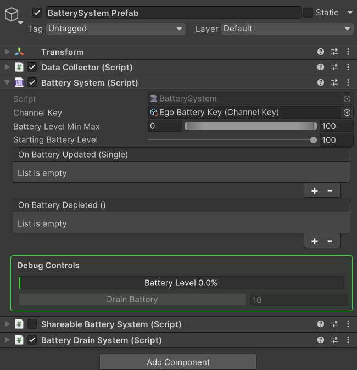Click Battery Level maximum value field

point(337,126)
